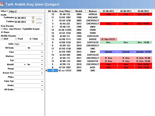Select the Tümü radio button
This screenshot has height=116, width=155.
point(30,39)
